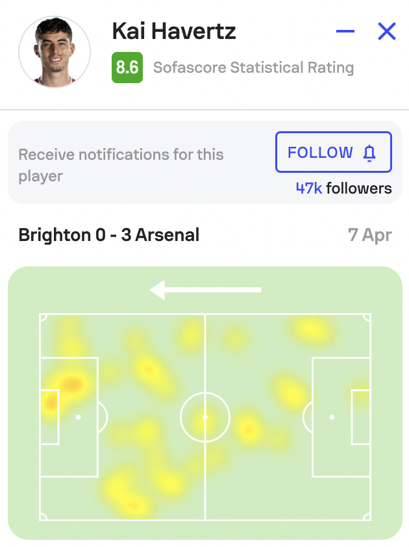Click the heat spot near bottom touchline
This screenshot has width=409, height=547.
coord(133,505)
